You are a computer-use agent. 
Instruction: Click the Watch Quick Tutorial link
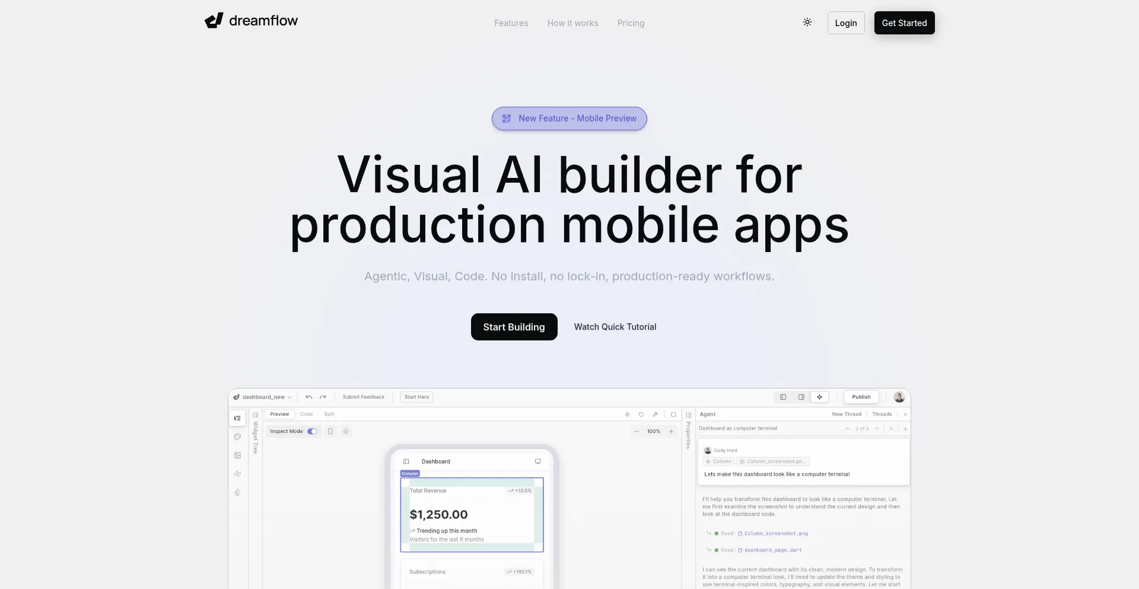615,327
